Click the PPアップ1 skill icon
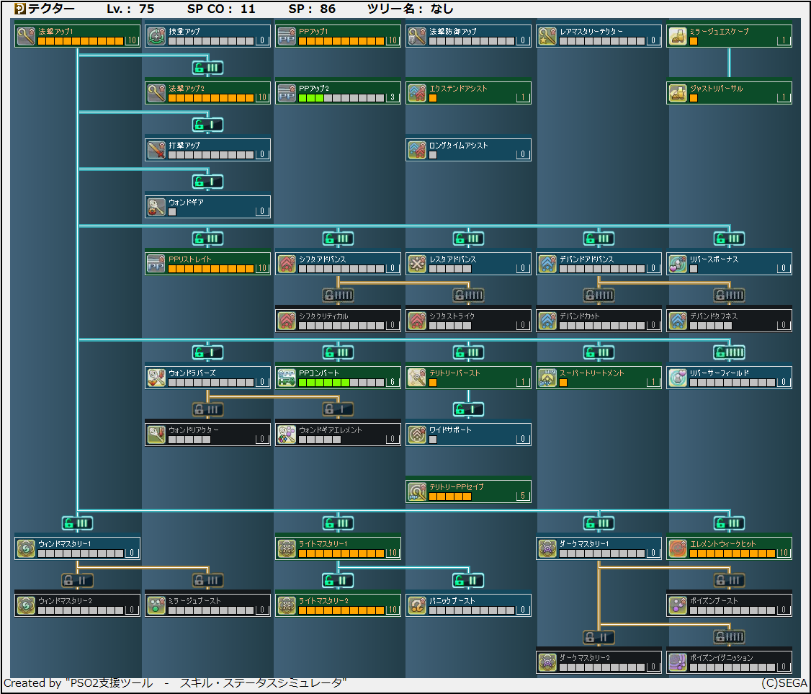Screen dimensions: 811x694 287,36
